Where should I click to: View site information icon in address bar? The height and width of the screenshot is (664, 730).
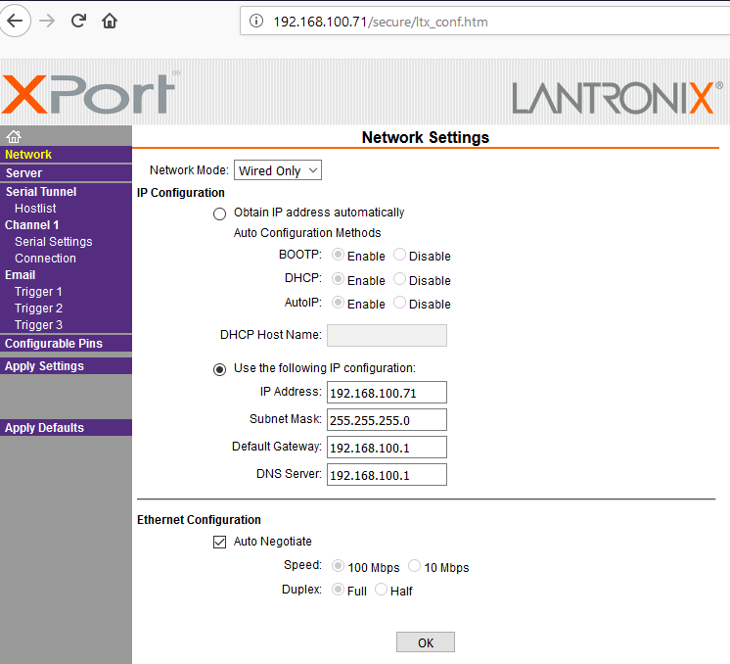(256, 22)
